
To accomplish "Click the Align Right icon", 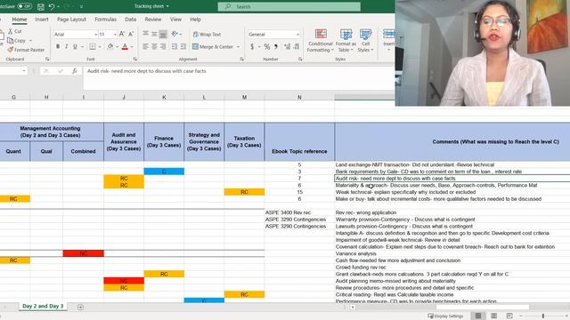I will (163, 47).
